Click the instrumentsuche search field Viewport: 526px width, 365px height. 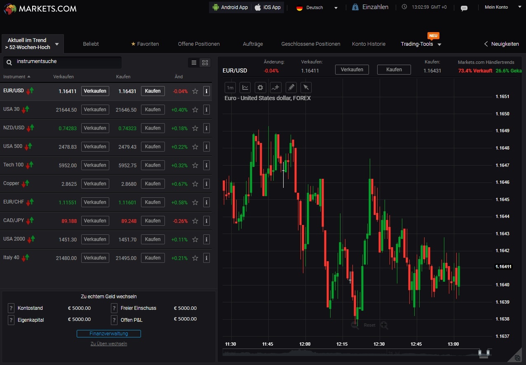tap(66, 62)
